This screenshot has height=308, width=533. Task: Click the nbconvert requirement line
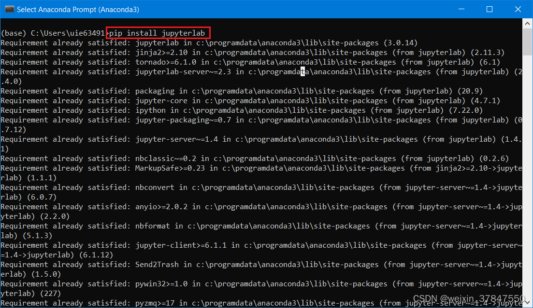(154, 187)
